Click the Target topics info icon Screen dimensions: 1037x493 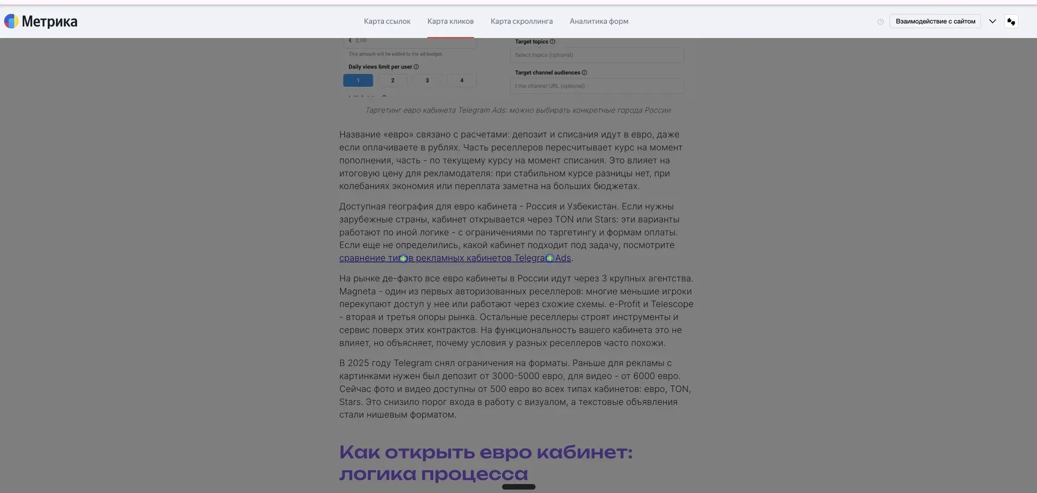[x=552, y=42]
